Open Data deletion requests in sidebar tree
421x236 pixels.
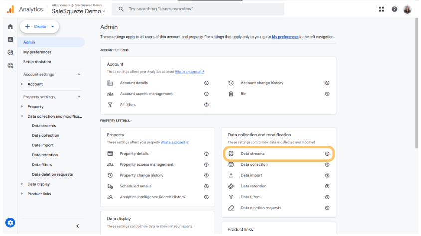coord(53,174)
